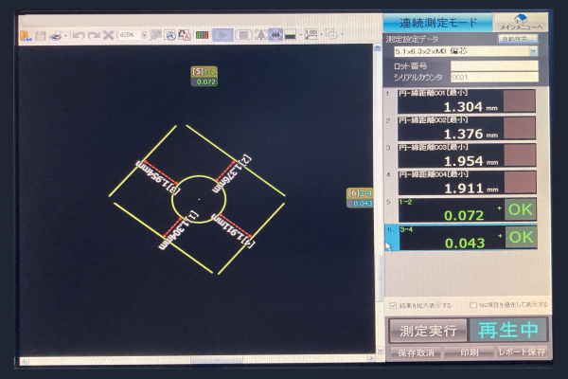Open dropdown arrow beside brightness bar icon
Viewport: 568px width, 379px height.
click(x=301, y=35)
